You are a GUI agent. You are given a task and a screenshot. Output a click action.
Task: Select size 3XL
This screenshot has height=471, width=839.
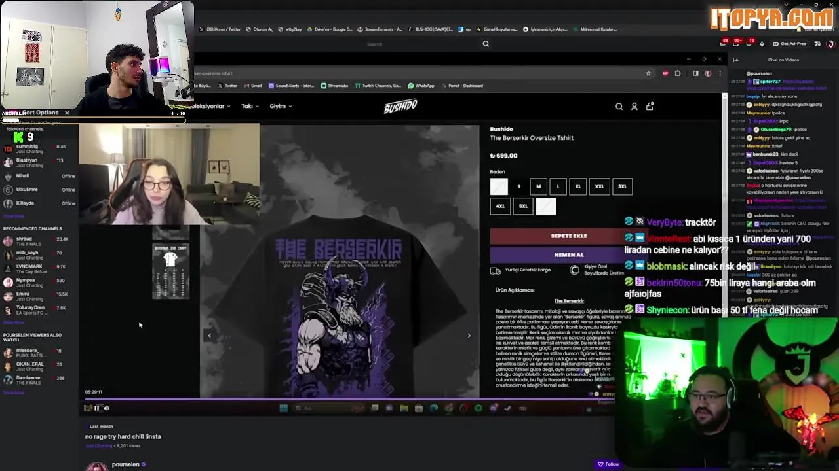(x=622, y=186)
